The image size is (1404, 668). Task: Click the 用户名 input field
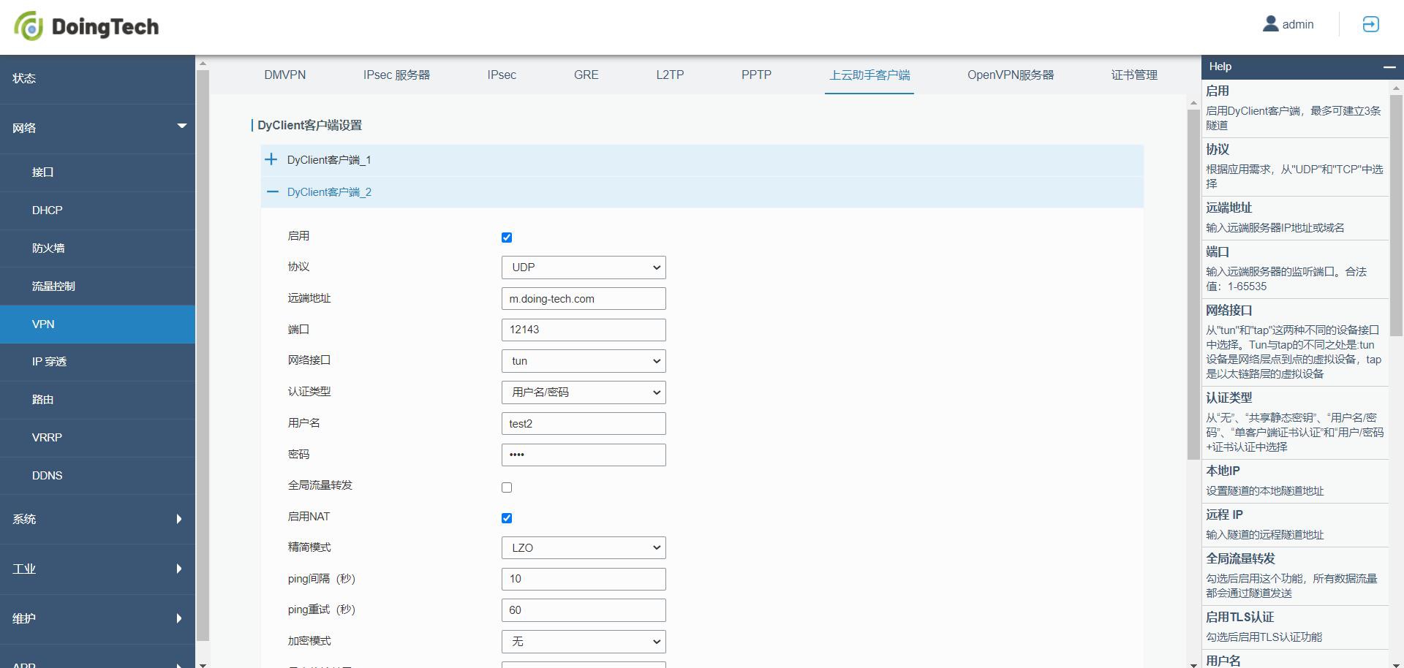tap(584, 424)
